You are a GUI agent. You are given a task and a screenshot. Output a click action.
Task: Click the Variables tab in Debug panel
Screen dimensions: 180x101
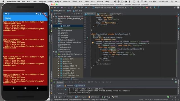[69, 86]
